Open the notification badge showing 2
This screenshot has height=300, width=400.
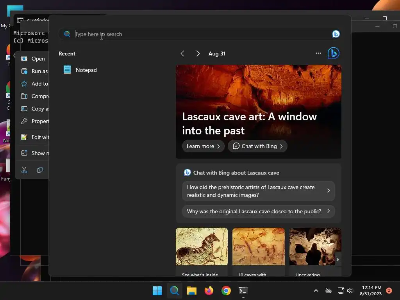389,291
